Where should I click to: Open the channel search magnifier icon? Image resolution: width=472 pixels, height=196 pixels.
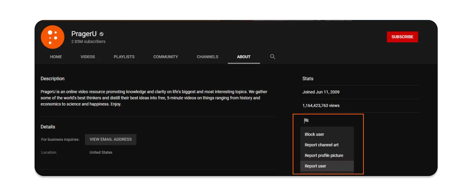click(x=273, y=57)
